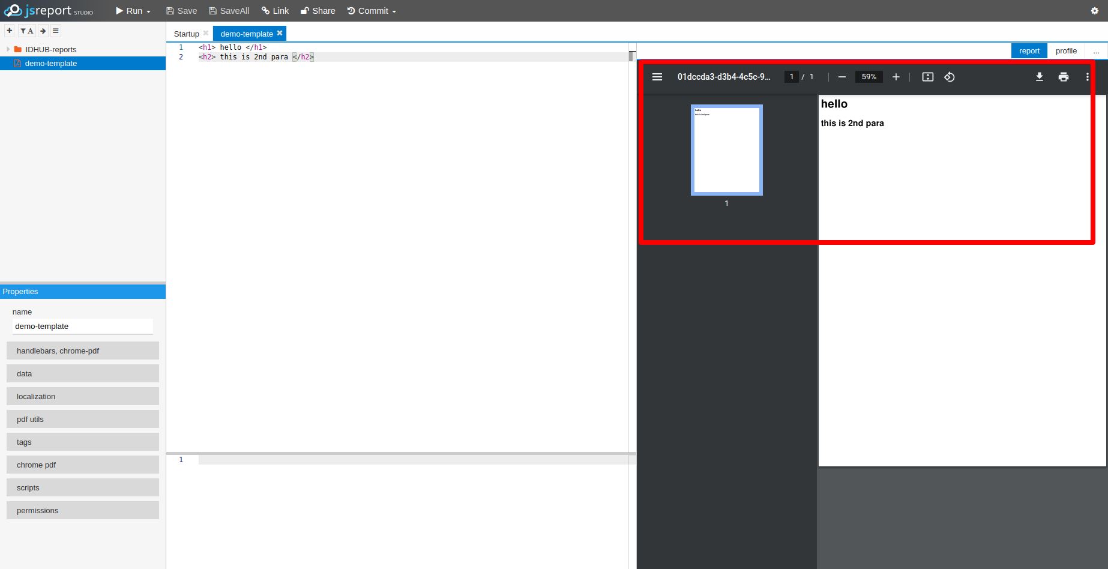Click the Save button
Screen dimensions: 1108x569
(181, 11)
